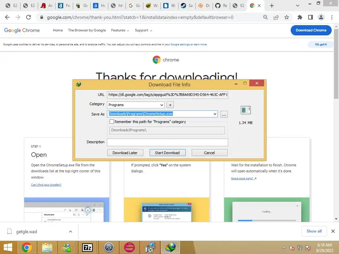Click the IDM icon in dialog title bar
Image resolution: width=339 pixels, height=254 pixels.
click(x=78, y=84)
